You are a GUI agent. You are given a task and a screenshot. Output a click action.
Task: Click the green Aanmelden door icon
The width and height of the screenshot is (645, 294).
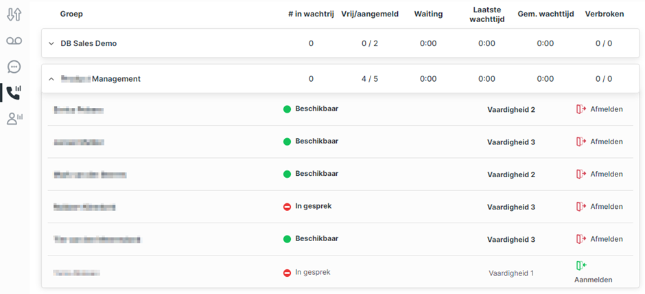[580, 265]
